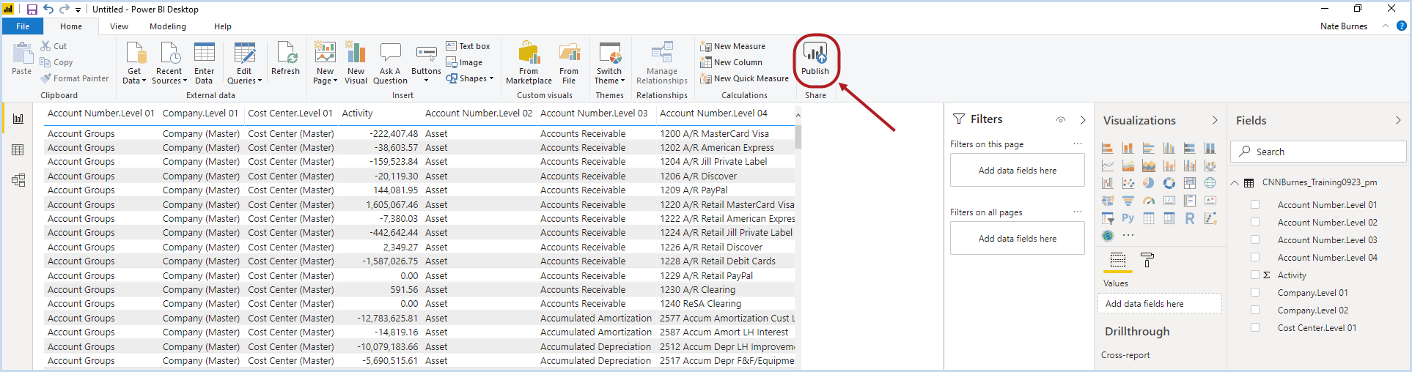Save the report via quick access toolbar
The width and height of the screenshot is (1412, 372).
pyautogui.click(x=32, y=10)
